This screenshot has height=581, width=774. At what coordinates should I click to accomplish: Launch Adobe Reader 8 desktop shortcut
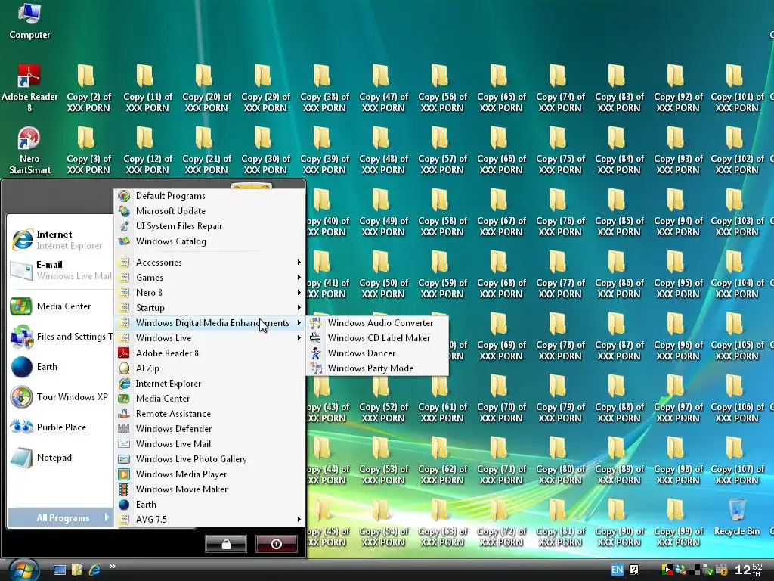29,88
